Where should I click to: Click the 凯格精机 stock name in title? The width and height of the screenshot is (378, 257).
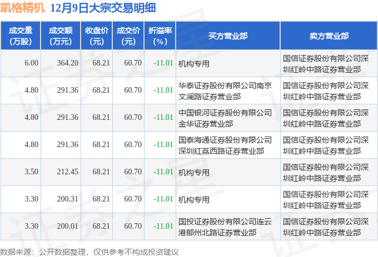click(x=22, y=8)
